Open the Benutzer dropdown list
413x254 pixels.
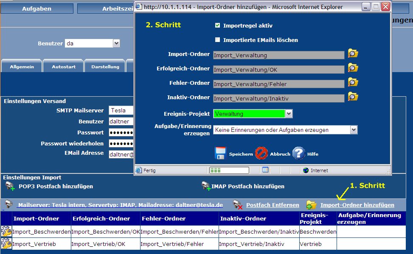click(x=116, y=43)
